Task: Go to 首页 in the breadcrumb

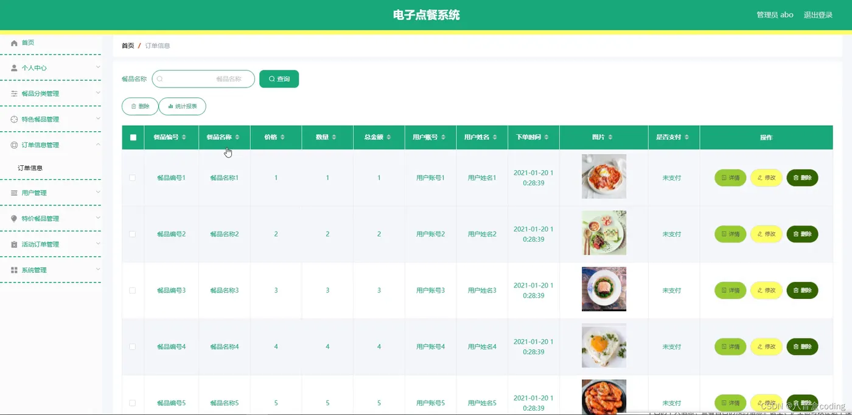Action: pos(128,46)
